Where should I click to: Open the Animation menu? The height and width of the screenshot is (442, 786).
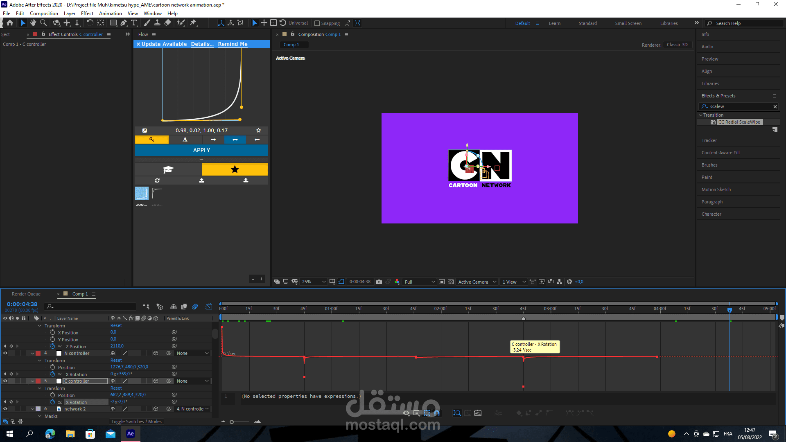pyautogui.click(x=110, y=14)
